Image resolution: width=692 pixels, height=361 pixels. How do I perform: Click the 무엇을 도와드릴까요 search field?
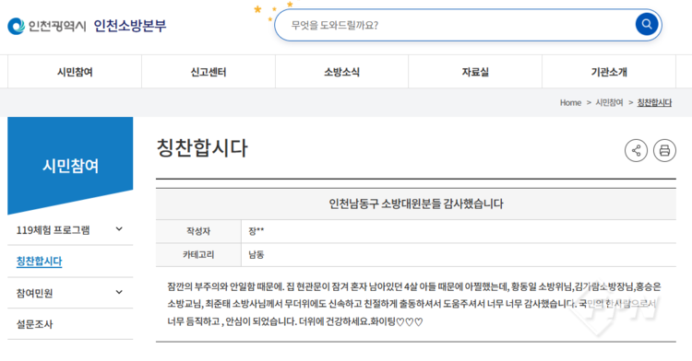point(455,25)
